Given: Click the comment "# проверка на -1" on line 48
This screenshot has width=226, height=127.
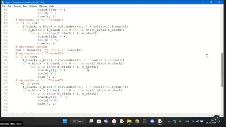Looking at the screenshot, I should pos(39,20).
